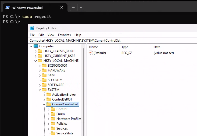Expand the Control subkey
Screen dimensions: 197x136
(49, 109)
